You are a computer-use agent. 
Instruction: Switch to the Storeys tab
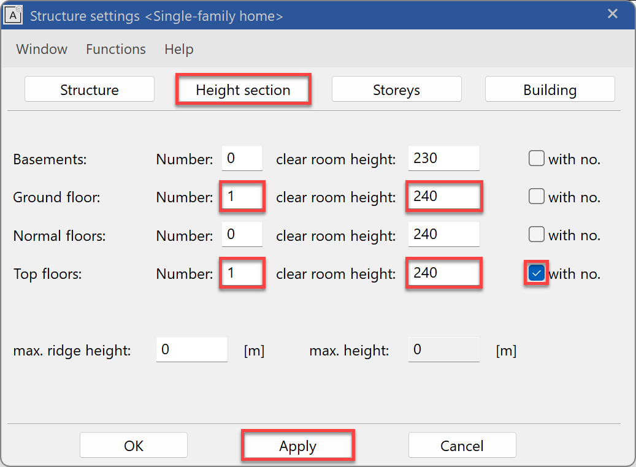(396, 89)
